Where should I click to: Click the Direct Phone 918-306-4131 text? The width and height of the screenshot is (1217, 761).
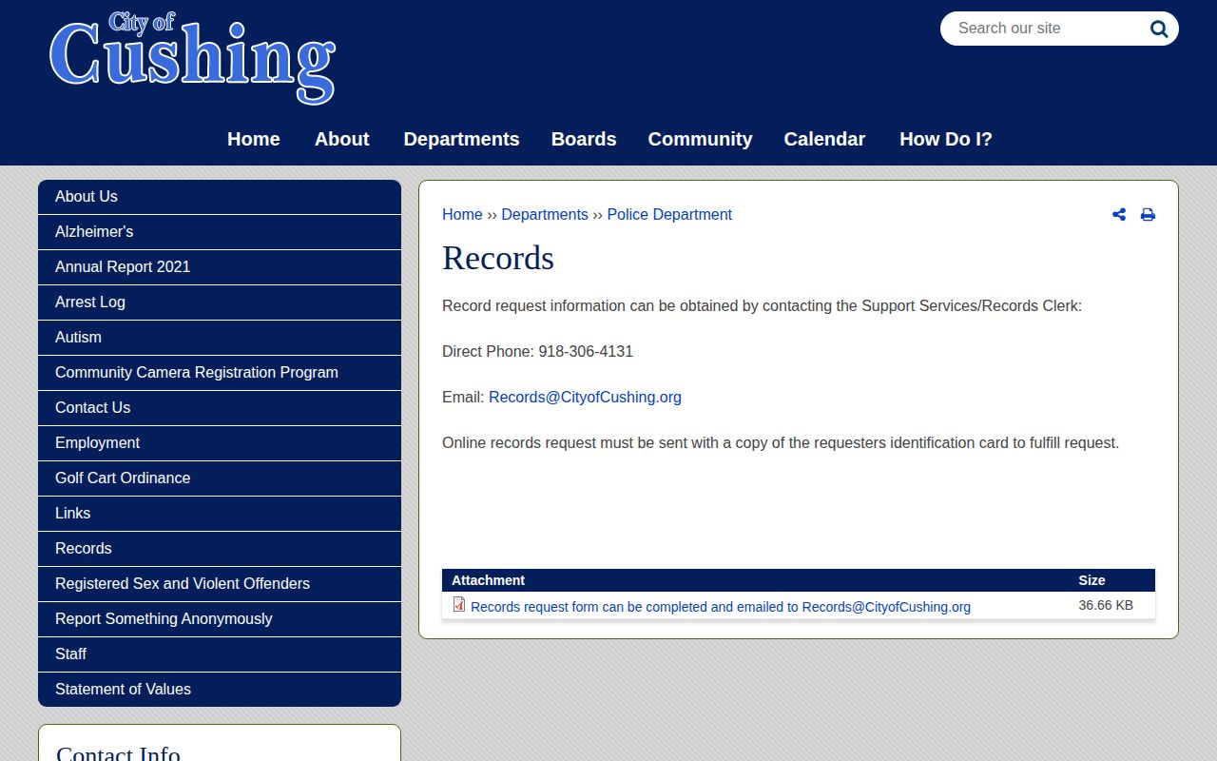point(537,352)
